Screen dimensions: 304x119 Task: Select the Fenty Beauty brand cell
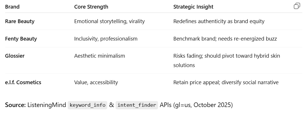click(x=21, y=39)
